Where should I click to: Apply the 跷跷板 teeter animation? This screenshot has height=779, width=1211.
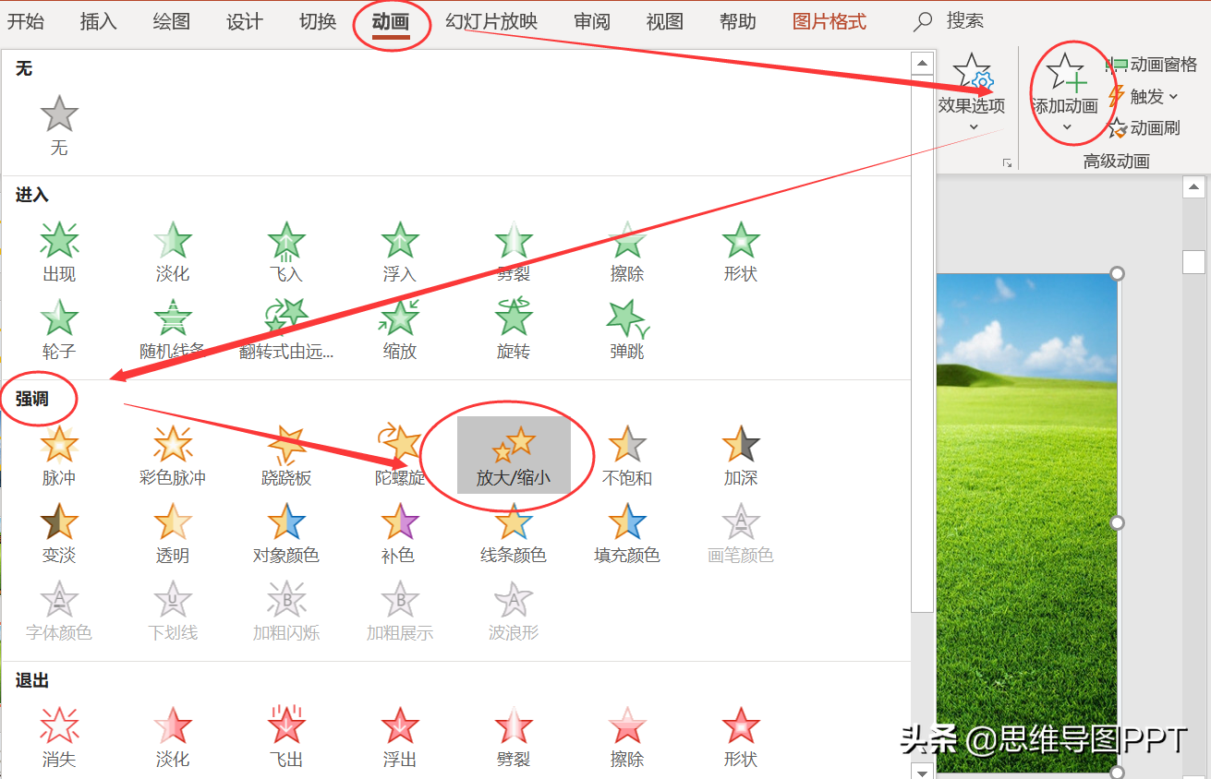click(x=286, y=455)
